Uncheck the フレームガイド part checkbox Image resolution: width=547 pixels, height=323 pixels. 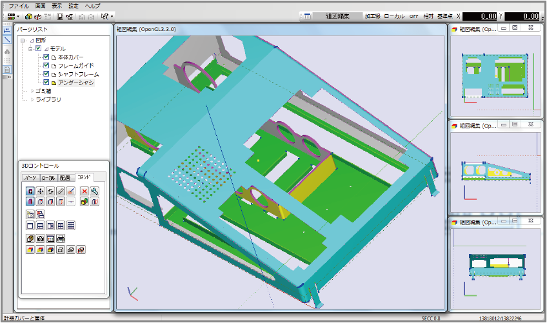(46, 65)
